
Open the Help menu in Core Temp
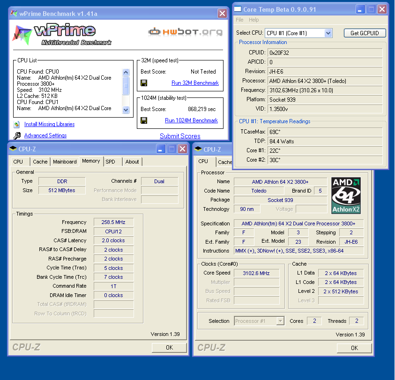tap(253, 20)
